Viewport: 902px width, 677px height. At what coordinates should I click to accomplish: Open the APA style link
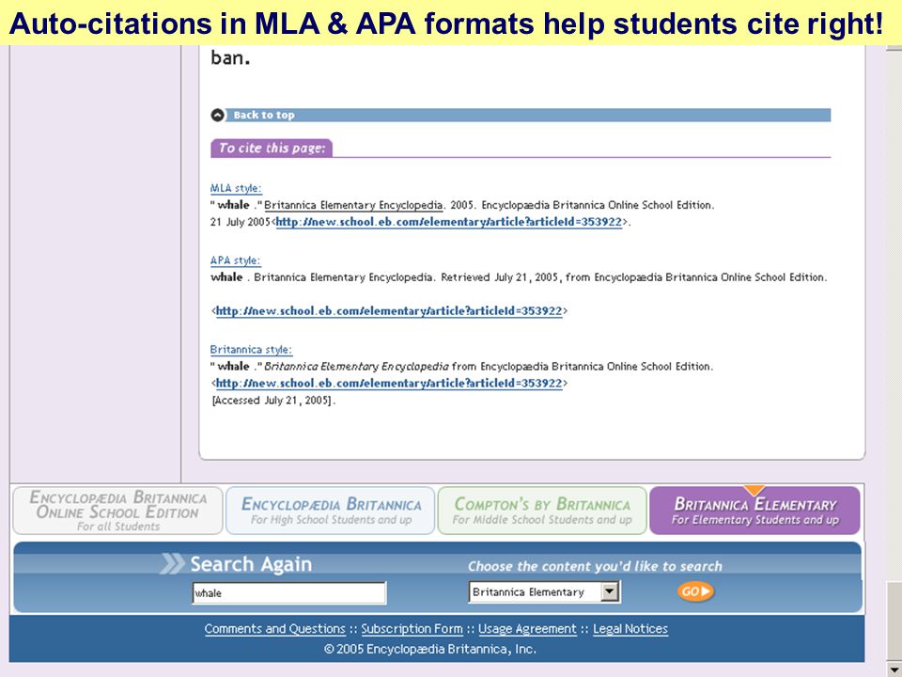[x=235, y=260]
